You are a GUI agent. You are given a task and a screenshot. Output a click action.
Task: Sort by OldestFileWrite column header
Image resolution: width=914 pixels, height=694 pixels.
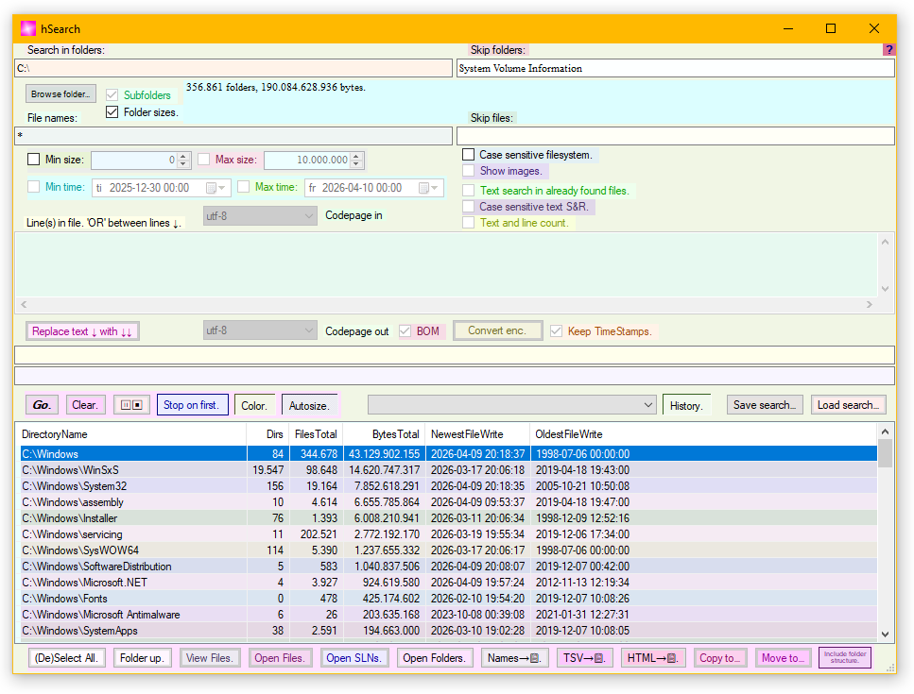coord(702,434)
